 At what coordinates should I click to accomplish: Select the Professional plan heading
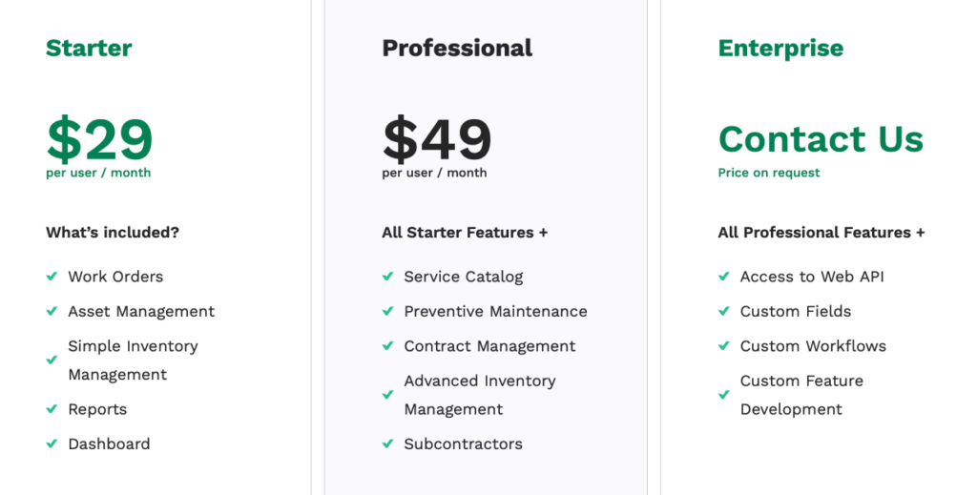(x=457, y=48)
